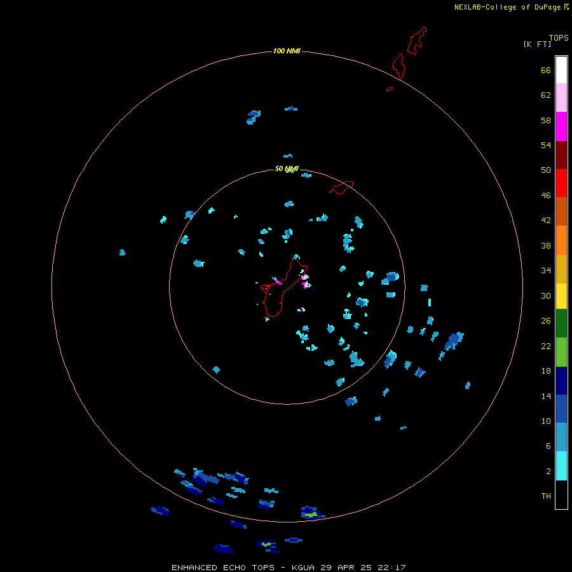Image resolution: width=572 pixels, height=572 pixels.
Task: Pick the bright orange legend swatch
Action: pyautogui.click(x=561, y=240)
